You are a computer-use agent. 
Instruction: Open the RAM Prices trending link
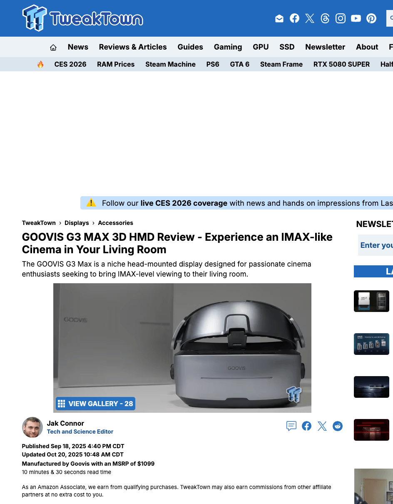(116, 64)
